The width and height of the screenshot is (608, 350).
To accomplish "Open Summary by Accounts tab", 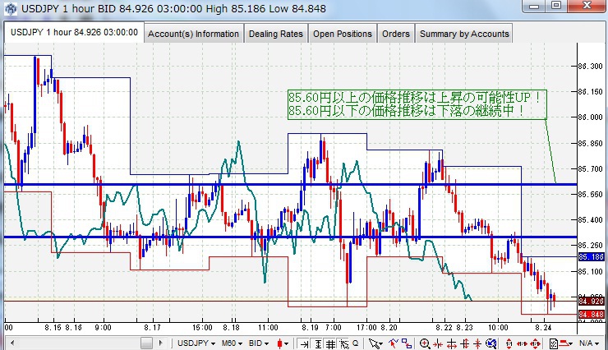I will pyautogui.click(x=463, y=34).
